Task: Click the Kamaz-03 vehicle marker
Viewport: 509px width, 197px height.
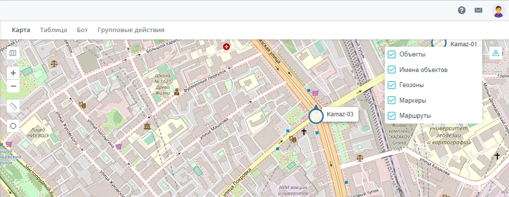Action: click(316, 115)
